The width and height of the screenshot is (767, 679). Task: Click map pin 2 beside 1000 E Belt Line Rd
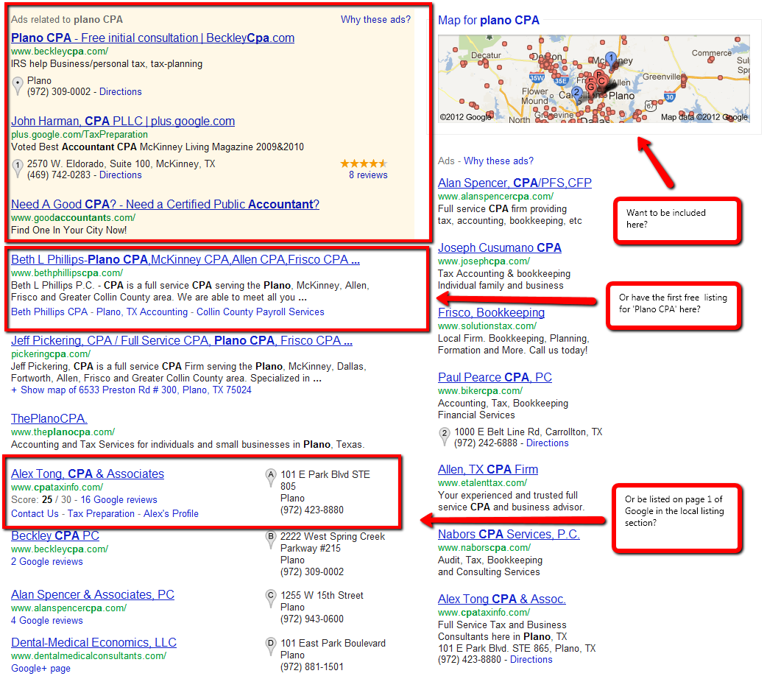coord(444,437)
